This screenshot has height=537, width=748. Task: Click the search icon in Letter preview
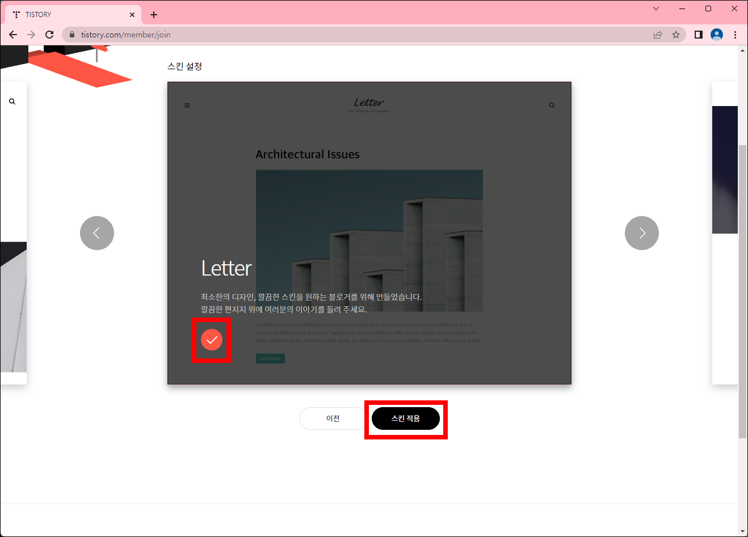[552, 105]
